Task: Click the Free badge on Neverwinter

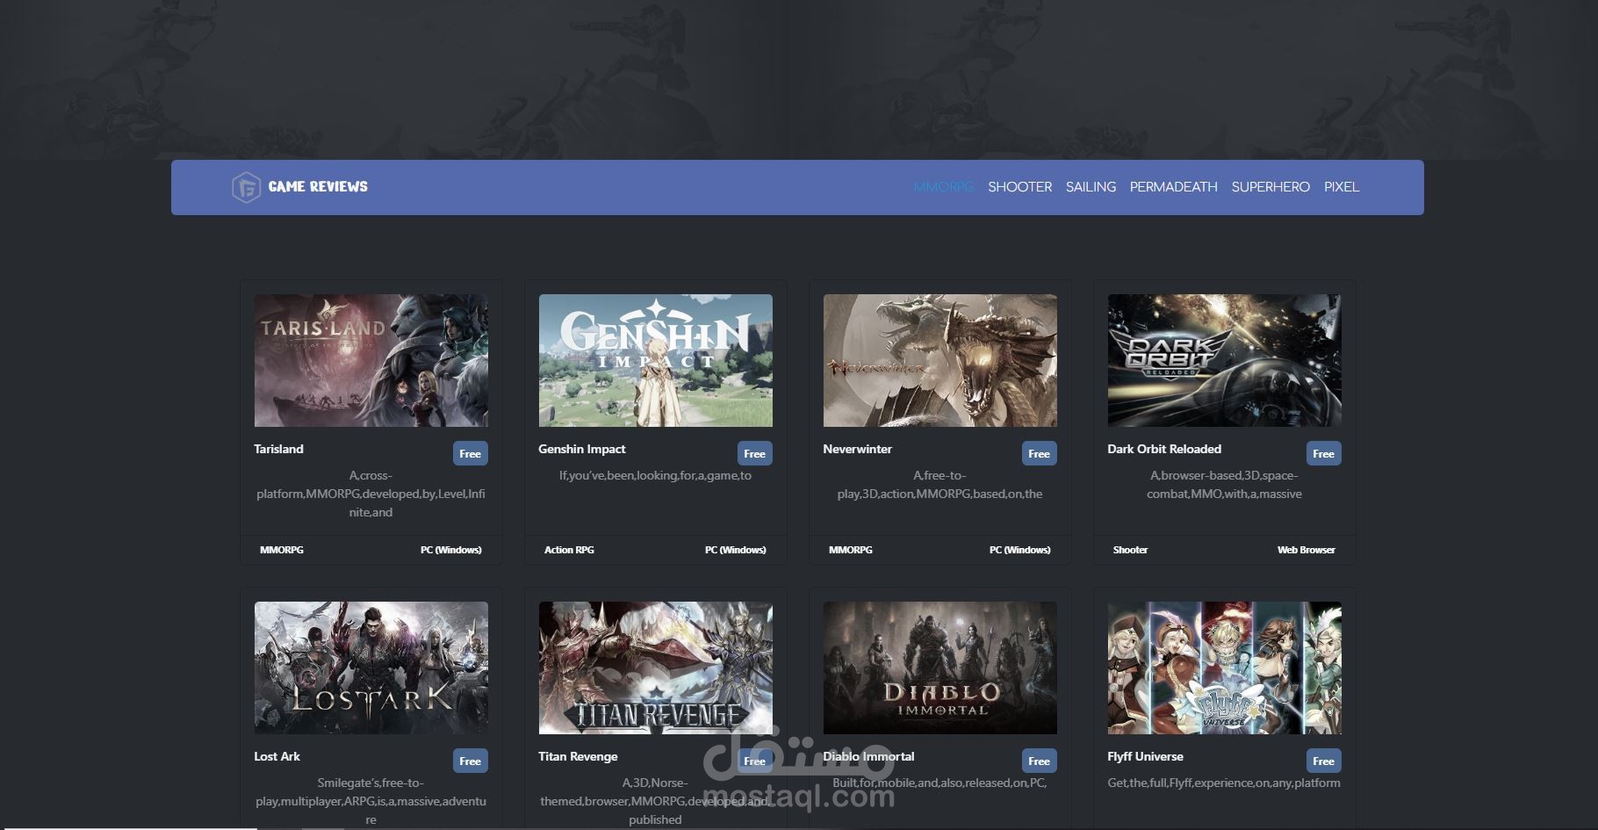Action: point(1039,454)
